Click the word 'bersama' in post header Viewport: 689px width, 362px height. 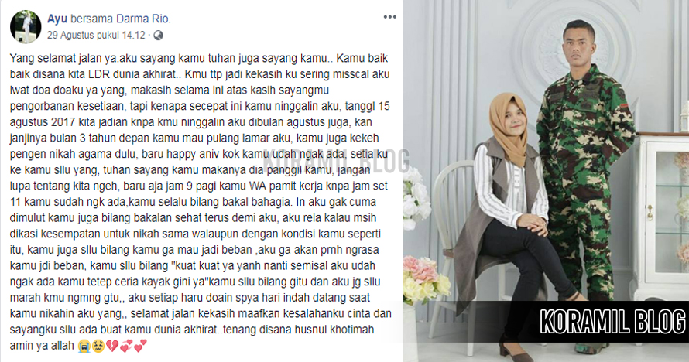[x=92, y=19]
